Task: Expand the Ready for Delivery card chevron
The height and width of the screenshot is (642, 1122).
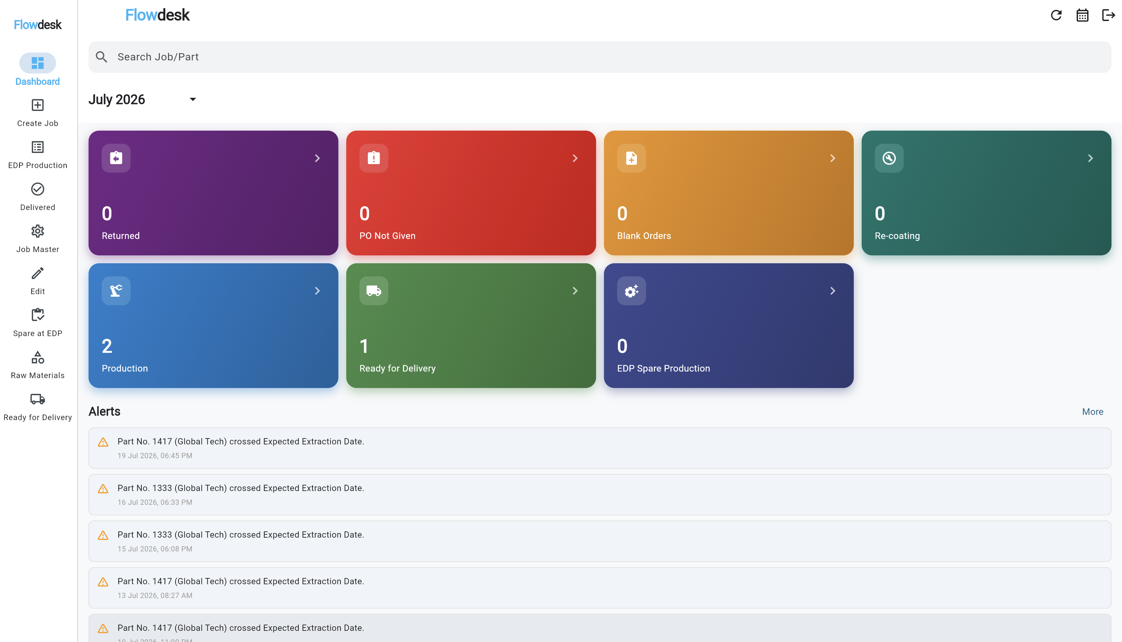Action: (x=575, y=290)
